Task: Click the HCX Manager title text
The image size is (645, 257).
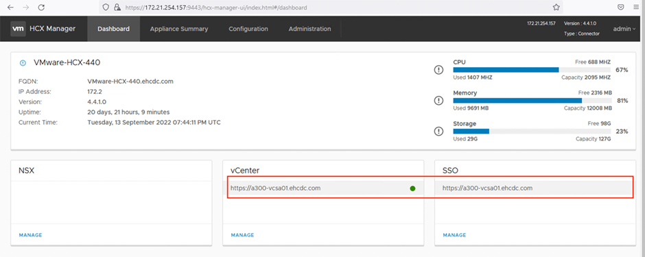Action: (53, 29)
